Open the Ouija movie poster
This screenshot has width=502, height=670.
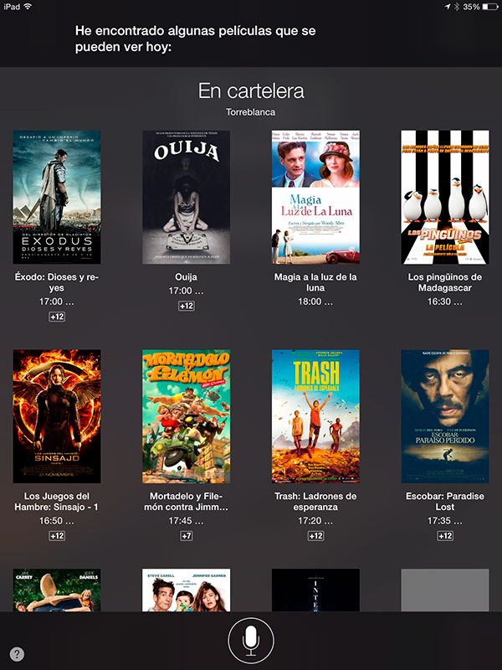[x=186, y=198]
